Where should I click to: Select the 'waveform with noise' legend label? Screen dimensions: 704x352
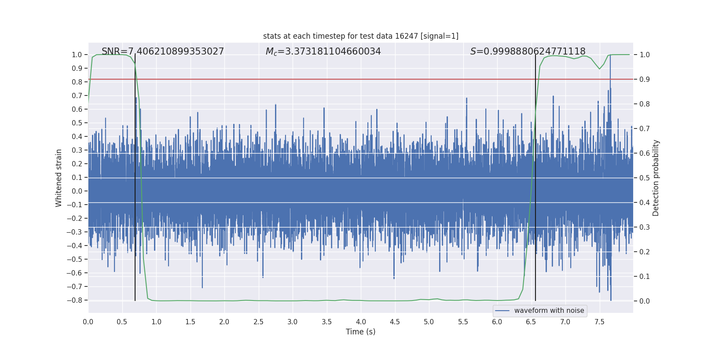[549, 311]
